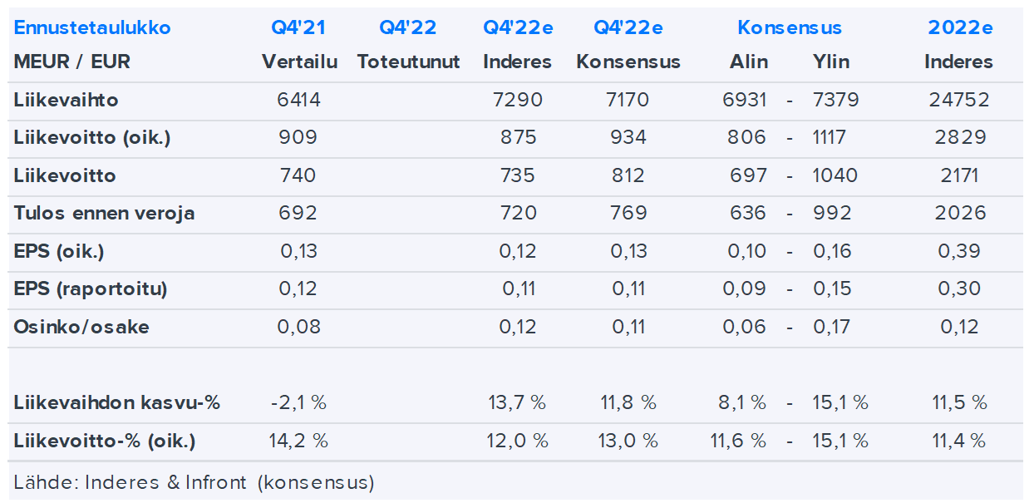Select the Tulos ennen veroja row label
This screenshot has height=503, width=1029.
click(104, 213)
